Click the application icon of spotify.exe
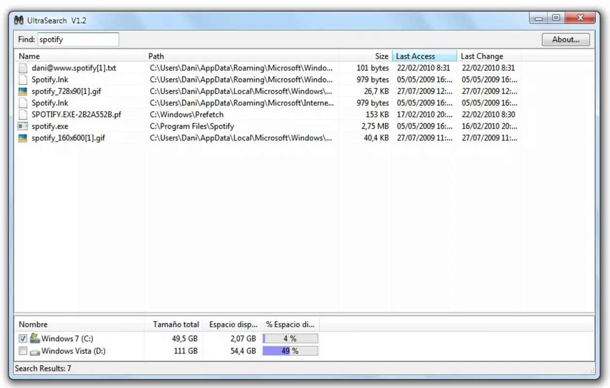 tap(23, 126)
